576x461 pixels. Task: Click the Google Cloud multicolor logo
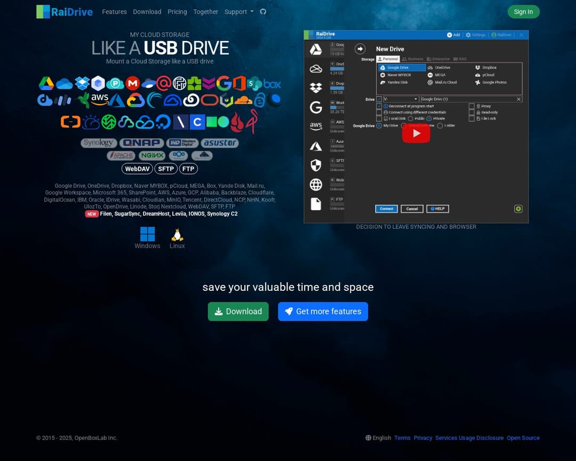tap(135, 100)
